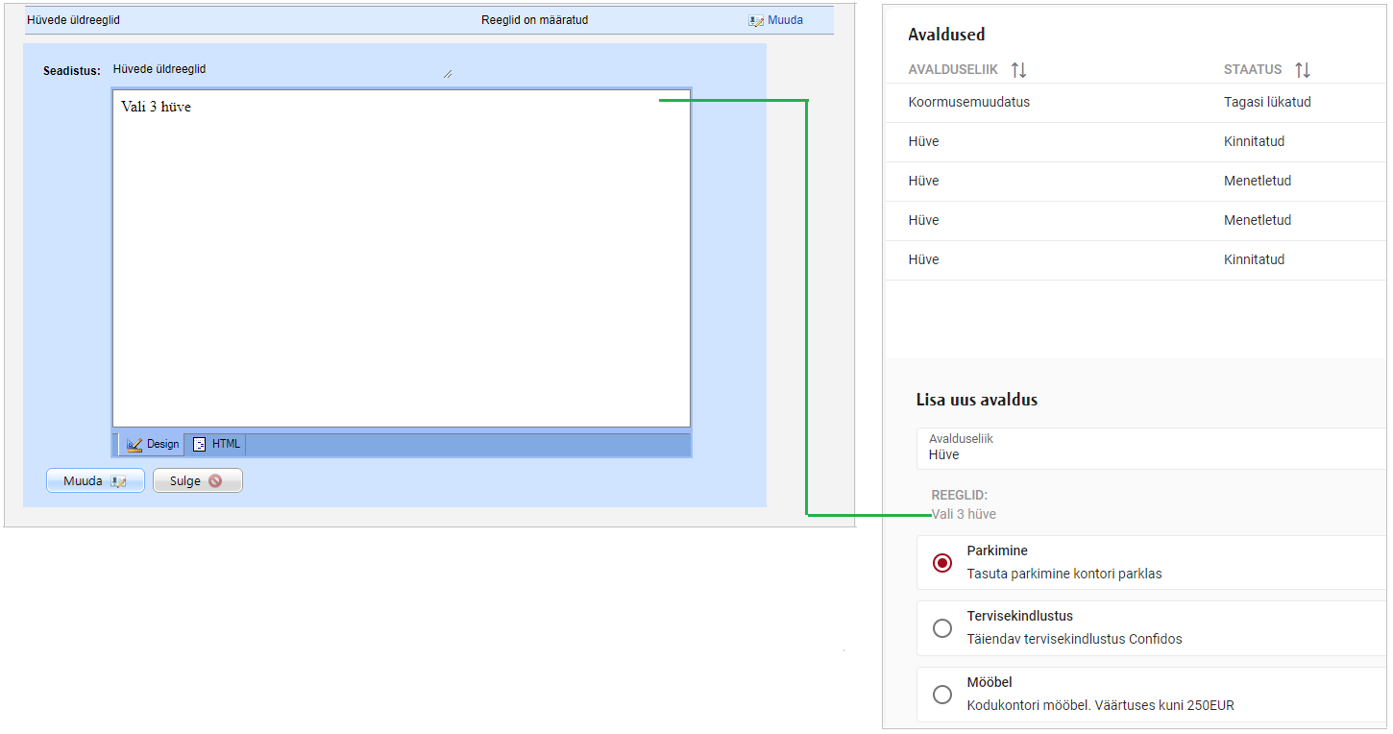The image size is (1393, 734).
Task: Select the Tervisekindlustus radio button
Action: pos(942,628)
